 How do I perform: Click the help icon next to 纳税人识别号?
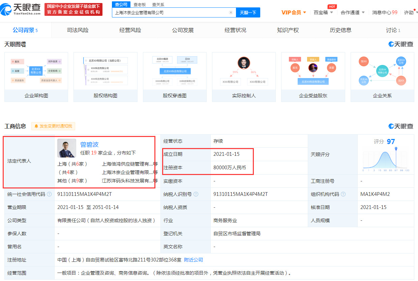click(x=196, y=194)
